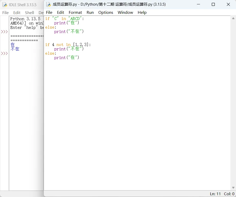
Task: Open the Options menu
Action: point(106,12)
